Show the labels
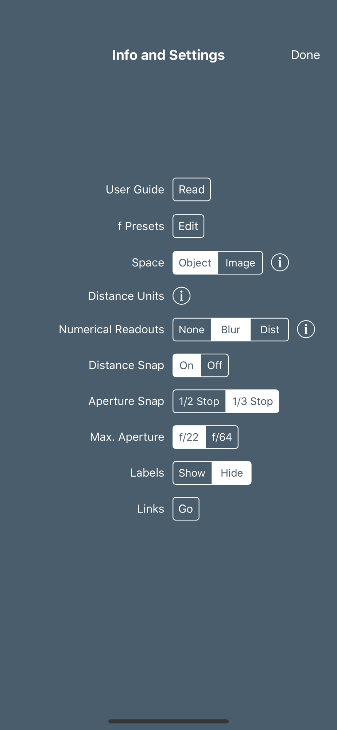Image resolution: width=337 pixels, height=730 pixels. click(192, 473)
